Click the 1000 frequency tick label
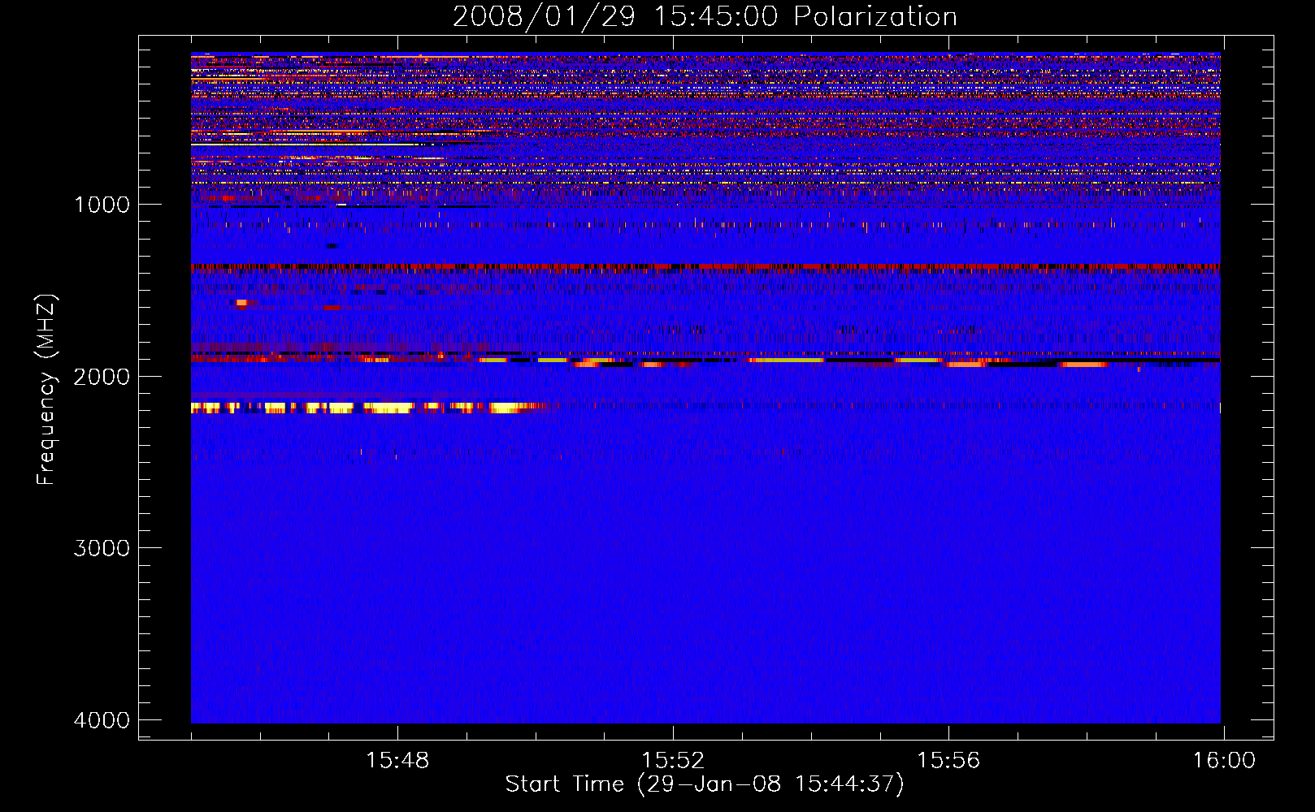Image resolution: width=1315 pixels, height=812 pixels. pos(102,204)
